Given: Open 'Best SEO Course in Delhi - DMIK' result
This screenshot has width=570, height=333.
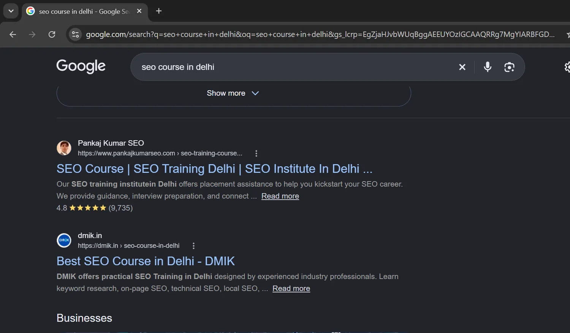Looking at the screenshot, I should pyautogui.click(x=146, y=261).
